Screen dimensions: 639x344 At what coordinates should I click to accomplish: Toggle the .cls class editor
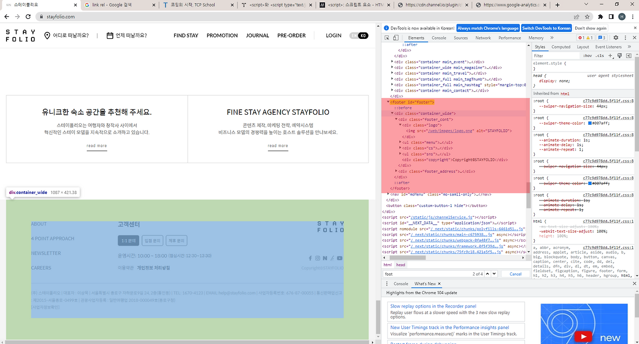[600, 56]
